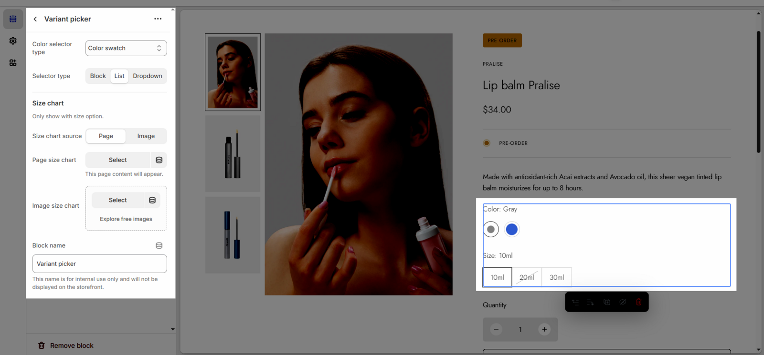
Task: Set Selector type to Block
Action: pyautogui.click(x=98, y=76)
